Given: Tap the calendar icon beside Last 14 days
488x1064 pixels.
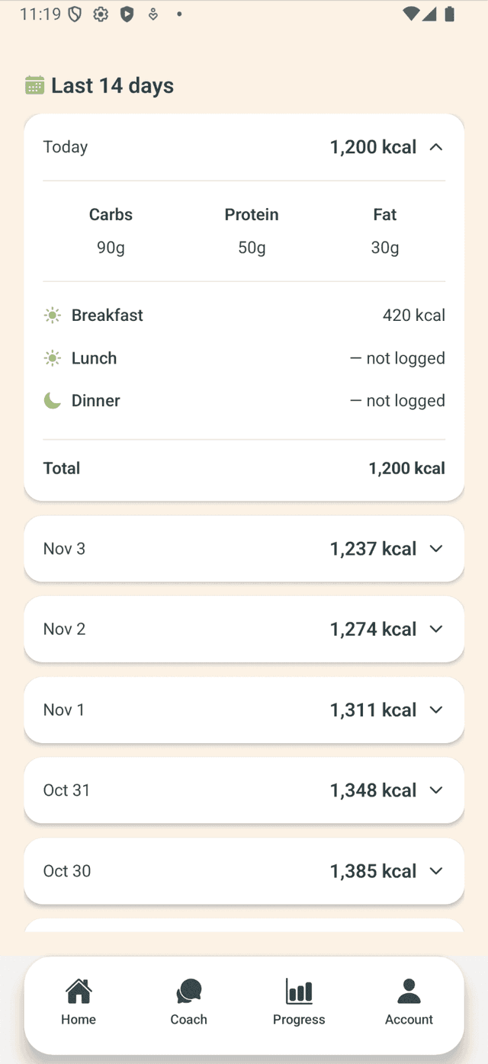Looking at the screenshot, I should point(34,85).
